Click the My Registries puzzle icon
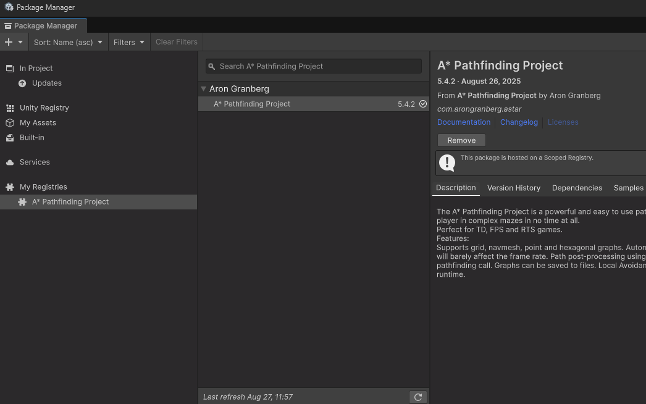The width and height of the screenshot is (646, 404). 10,187
